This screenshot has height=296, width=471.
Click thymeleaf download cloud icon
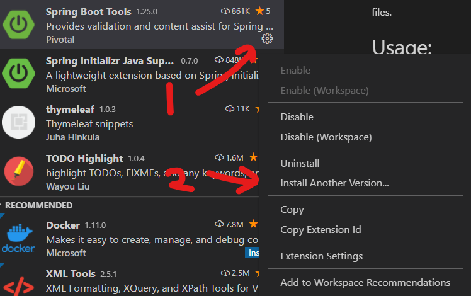[229, 109]
